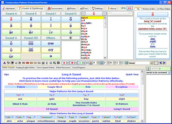Select 'domain' in the word list
This screenshot has width=172, height=124.
[85, 44]
